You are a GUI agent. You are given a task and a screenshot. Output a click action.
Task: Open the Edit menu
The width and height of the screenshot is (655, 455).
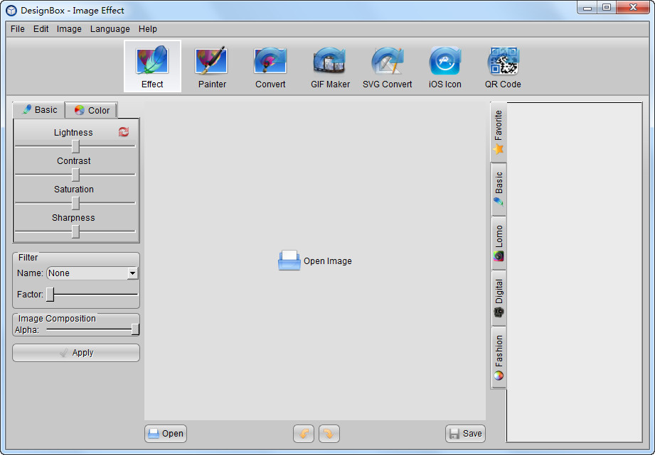point(41,29)
